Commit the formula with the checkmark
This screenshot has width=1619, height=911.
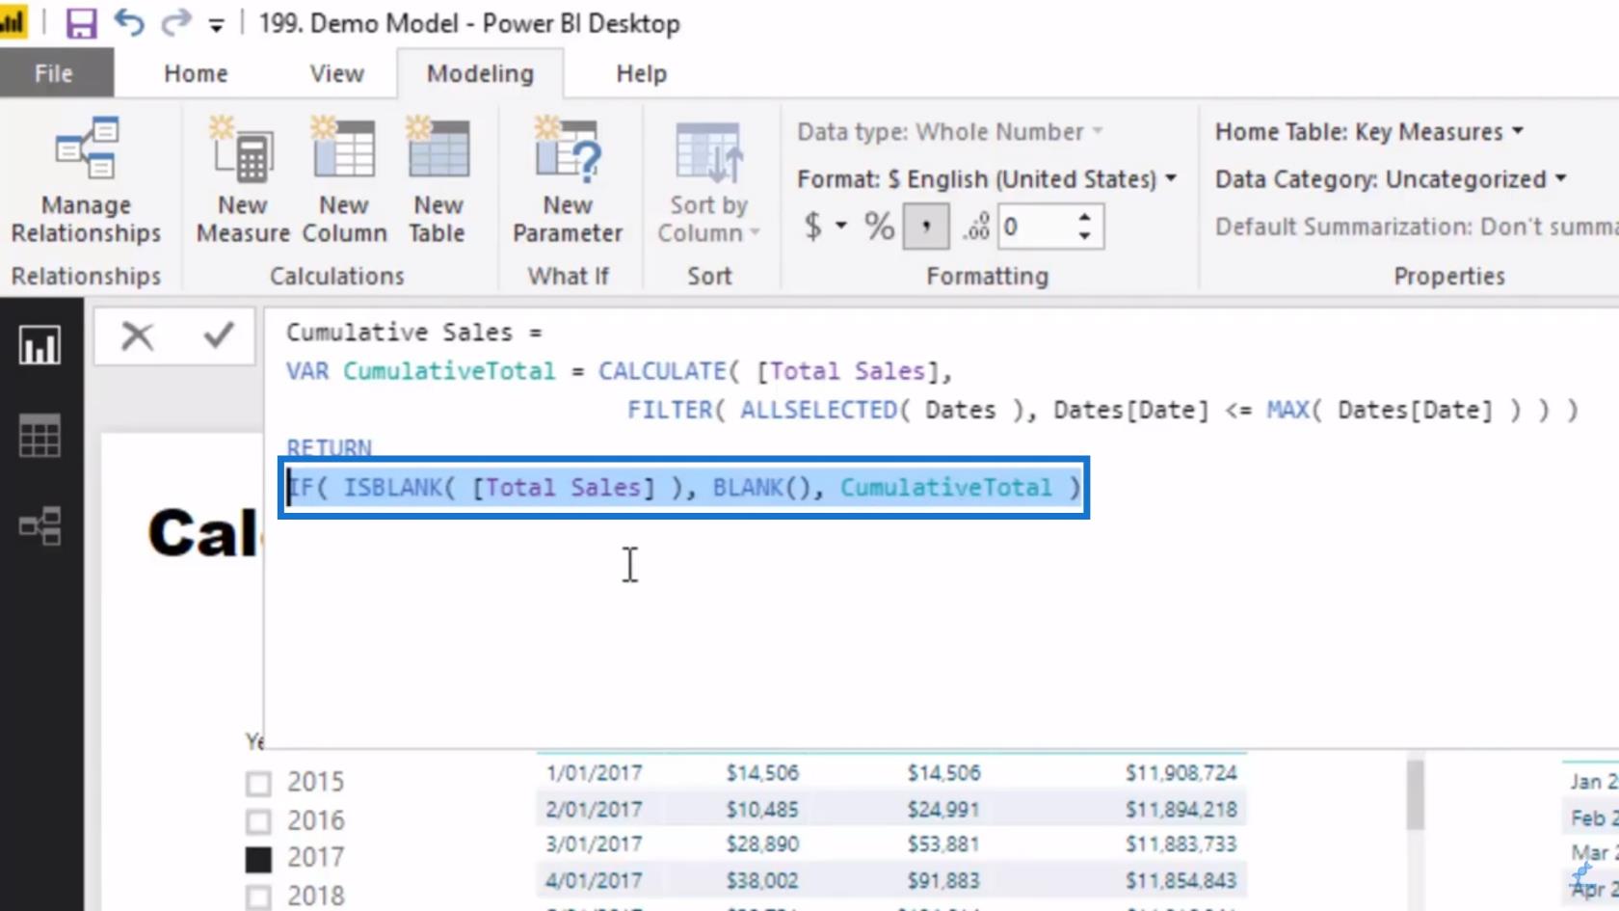pos(219,335)
